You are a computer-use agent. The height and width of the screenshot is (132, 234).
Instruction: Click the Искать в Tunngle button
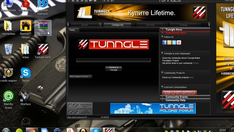(x=114, y=69)
